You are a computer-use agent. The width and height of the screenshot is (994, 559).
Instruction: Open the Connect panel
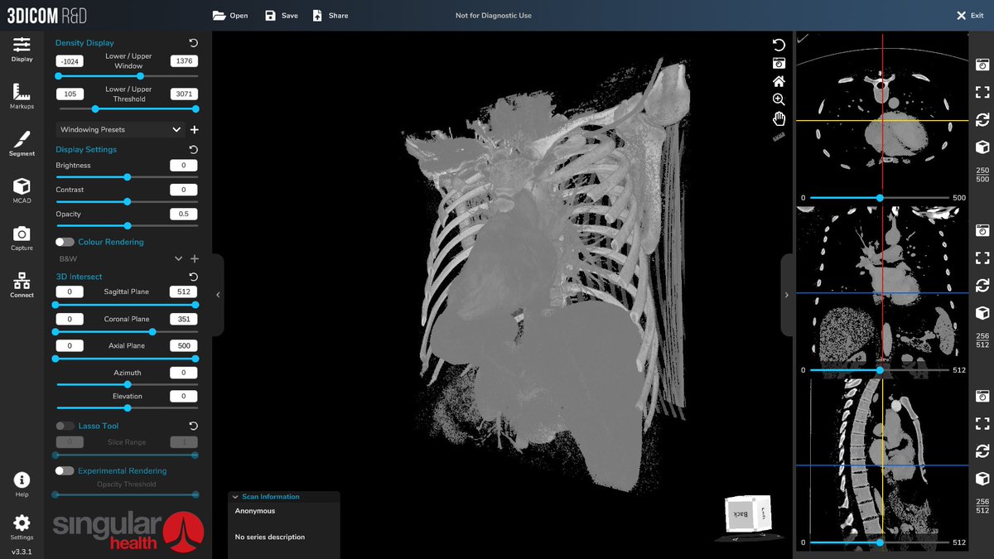pos(22,284)
